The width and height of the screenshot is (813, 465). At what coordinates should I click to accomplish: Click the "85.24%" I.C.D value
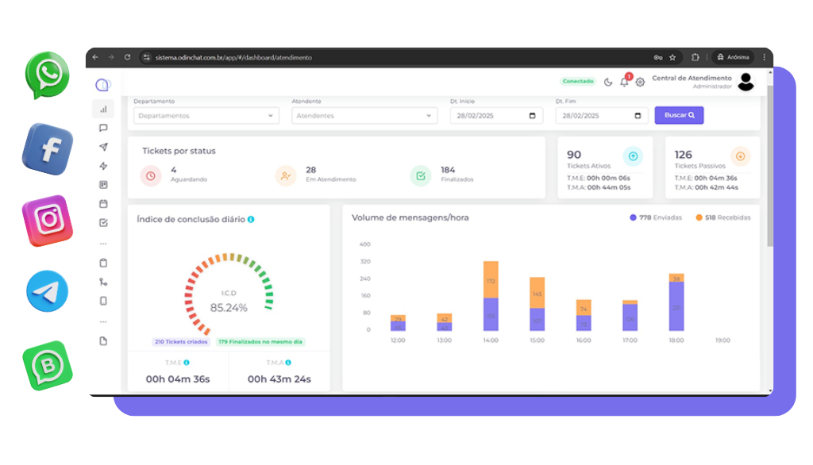[x=229, y=308]
